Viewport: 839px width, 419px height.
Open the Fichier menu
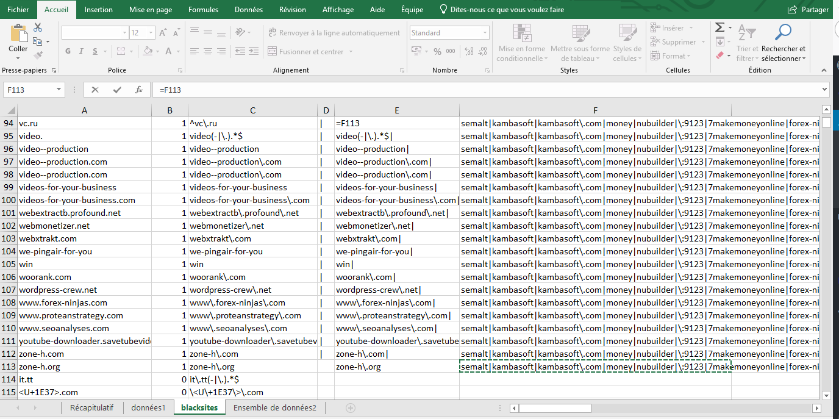18,10
